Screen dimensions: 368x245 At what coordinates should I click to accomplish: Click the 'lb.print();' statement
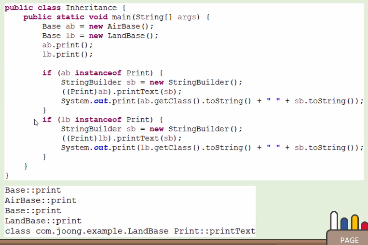(x=68, y=54)
